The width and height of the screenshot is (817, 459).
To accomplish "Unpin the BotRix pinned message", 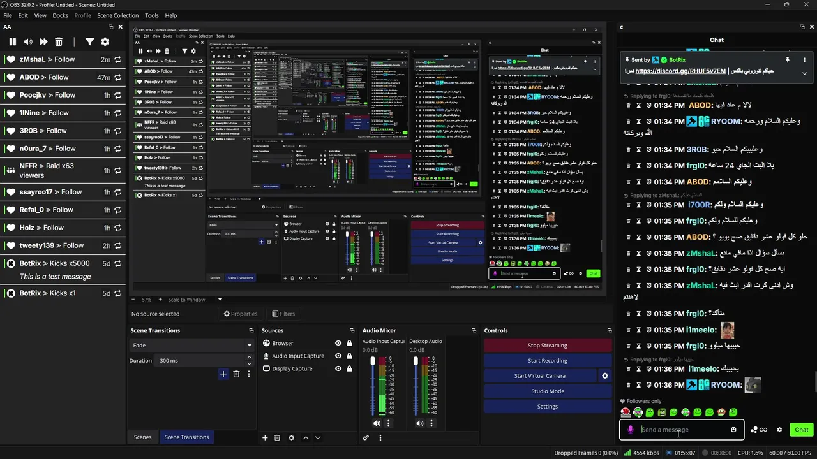I will click(787, 59).
